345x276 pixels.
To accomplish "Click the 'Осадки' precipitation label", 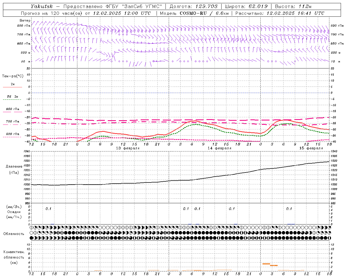I will (x=14, y=212).
